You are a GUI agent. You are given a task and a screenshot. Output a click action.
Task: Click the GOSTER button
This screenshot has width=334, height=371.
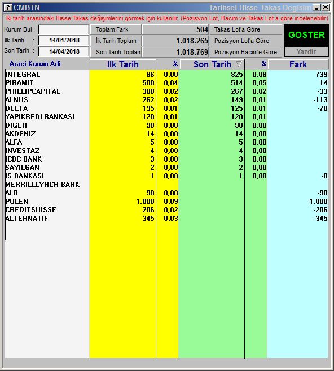point(306,35)
